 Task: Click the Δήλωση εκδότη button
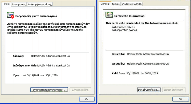[80, 90]
